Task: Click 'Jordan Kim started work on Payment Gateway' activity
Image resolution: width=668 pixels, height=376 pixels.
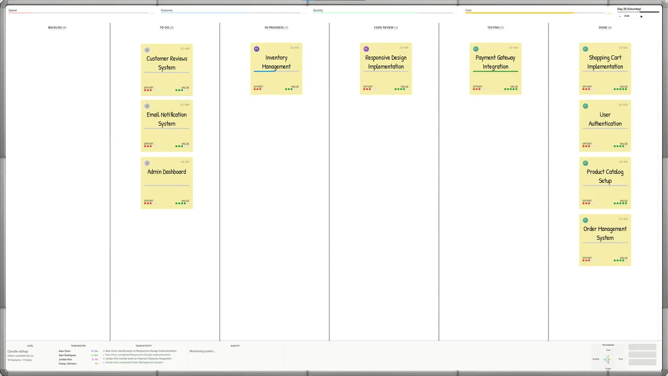Action: 137,359
